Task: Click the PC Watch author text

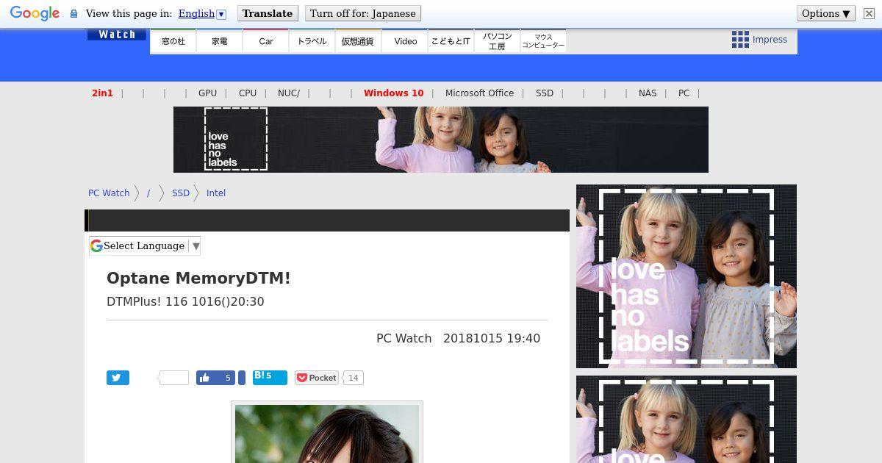Action: [404, 339]
